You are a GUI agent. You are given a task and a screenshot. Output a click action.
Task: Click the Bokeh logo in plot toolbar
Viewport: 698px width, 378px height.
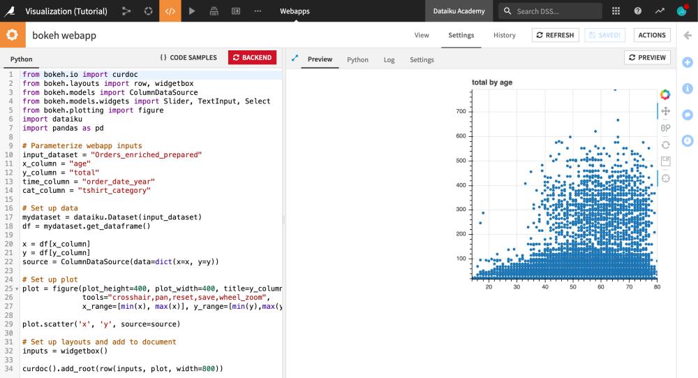point(665,94)
